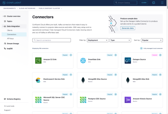Click Popular badge on Amazon S3 Sink card
Viewport: 168px width, 114px height.
pyautogui.click(x=65, y=55)
